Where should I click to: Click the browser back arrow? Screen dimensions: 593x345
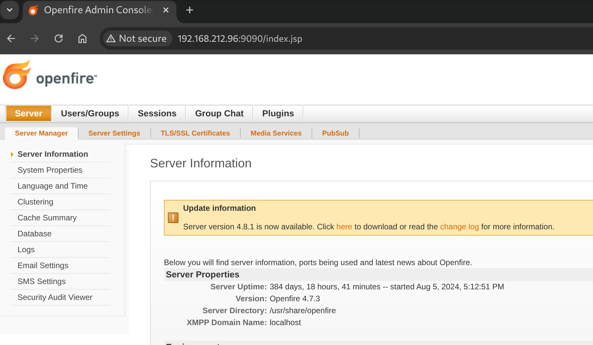click(x=11, y=38)
